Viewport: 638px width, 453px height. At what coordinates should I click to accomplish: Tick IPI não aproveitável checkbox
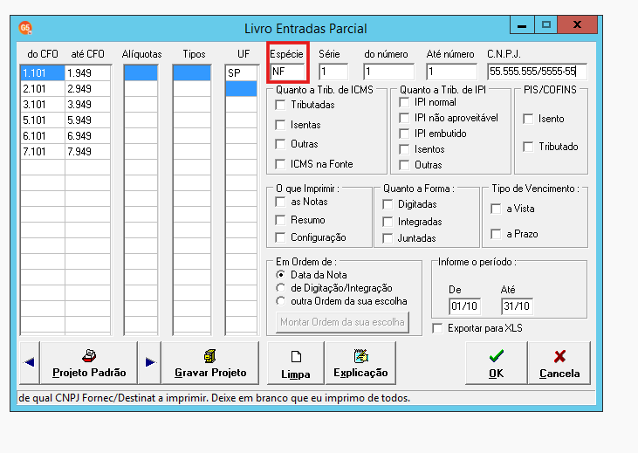(404, 118)
